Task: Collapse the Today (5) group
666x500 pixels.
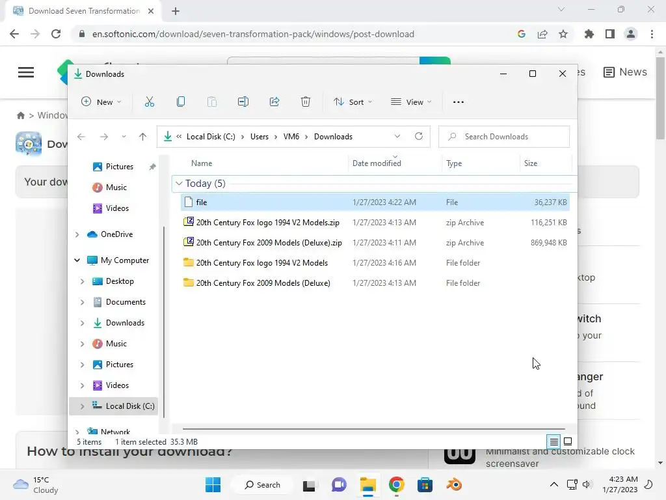Action: pyautogui.click(x=180, y=183)
